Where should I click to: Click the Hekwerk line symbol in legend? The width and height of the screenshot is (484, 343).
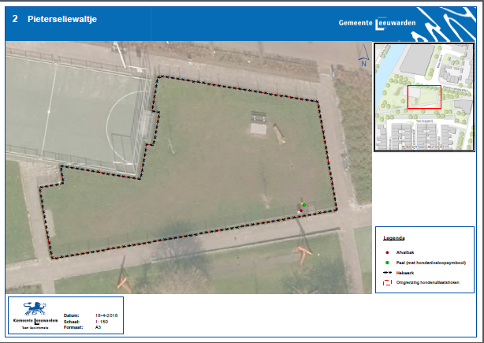387,272
